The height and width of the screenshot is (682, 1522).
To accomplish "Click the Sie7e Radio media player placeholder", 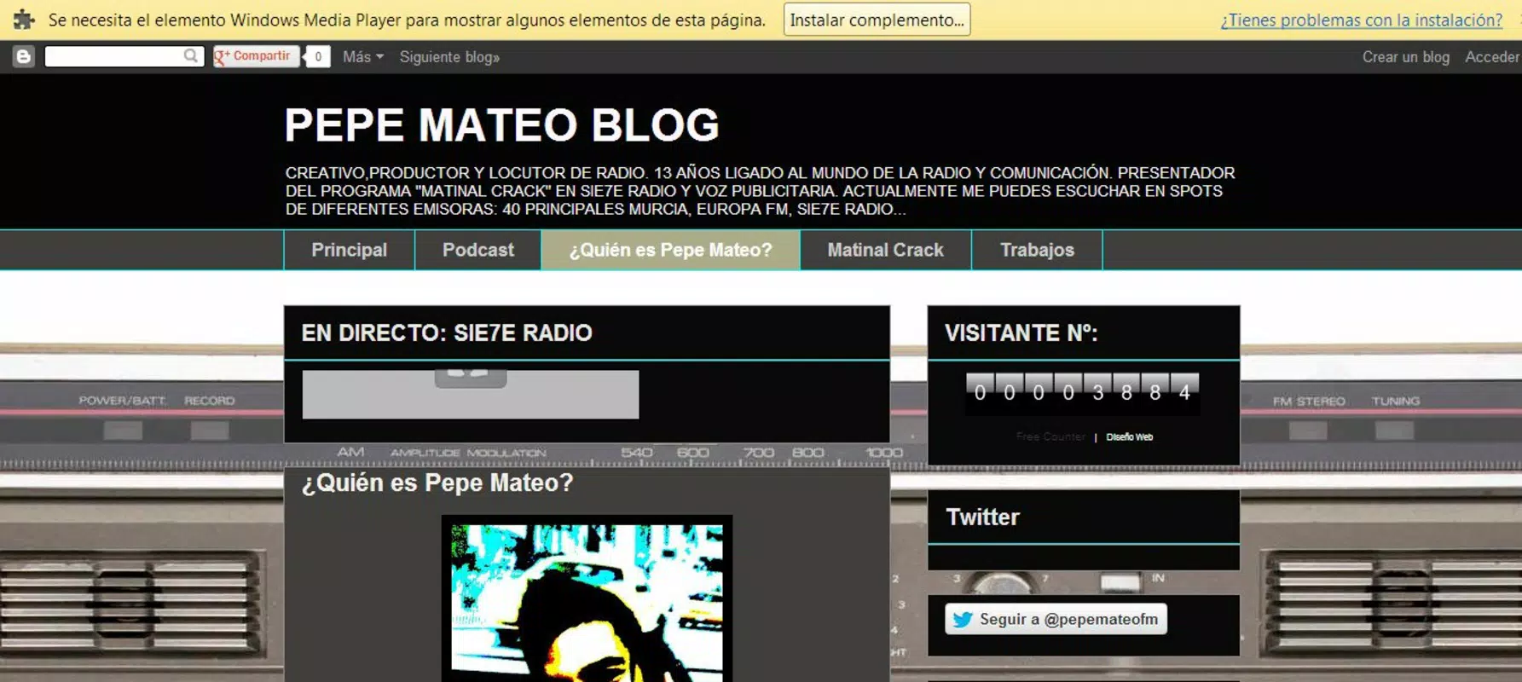I will [x=471, y=394].
